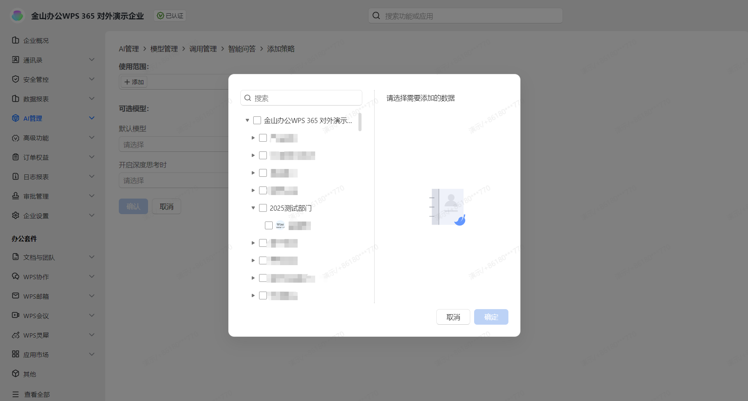The height and width of the screenshot is (401, 748).
Task: Go to 调用管理 breadcrumb link
Action: 203,49
